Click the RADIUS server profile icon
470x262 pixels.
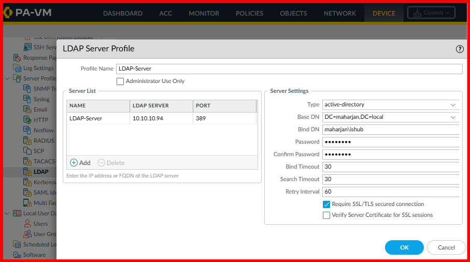tap(29, 141)
